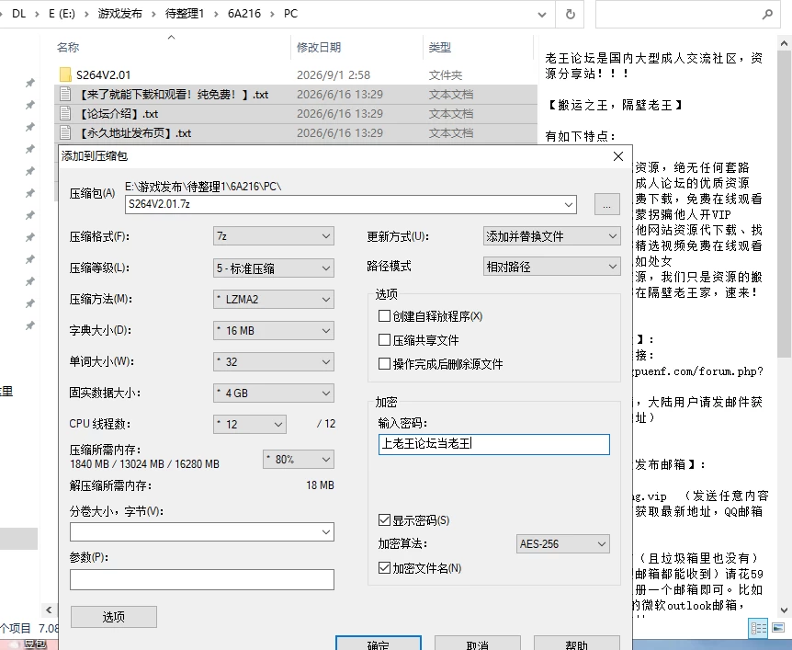Click the 选项 button
This screenshot has width=792, height=650.
(x=114, y=617)
